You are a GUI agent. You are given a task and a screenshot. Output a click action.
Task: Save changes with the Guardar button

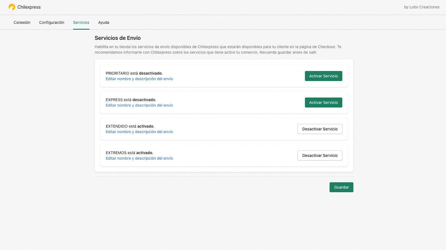pos(341,187)
